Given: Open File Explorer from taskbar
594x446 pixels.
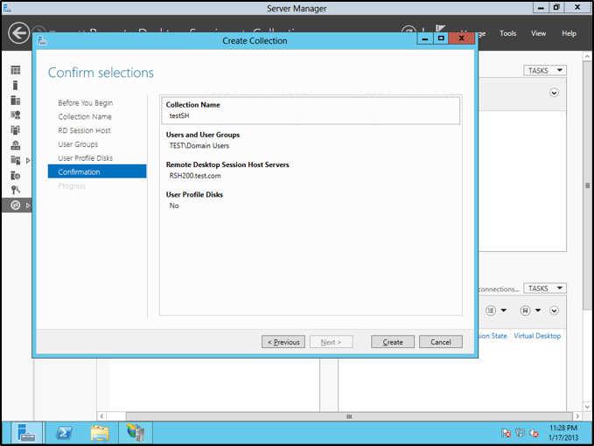Looking at the screenshot, I should (x=100, y=432).
